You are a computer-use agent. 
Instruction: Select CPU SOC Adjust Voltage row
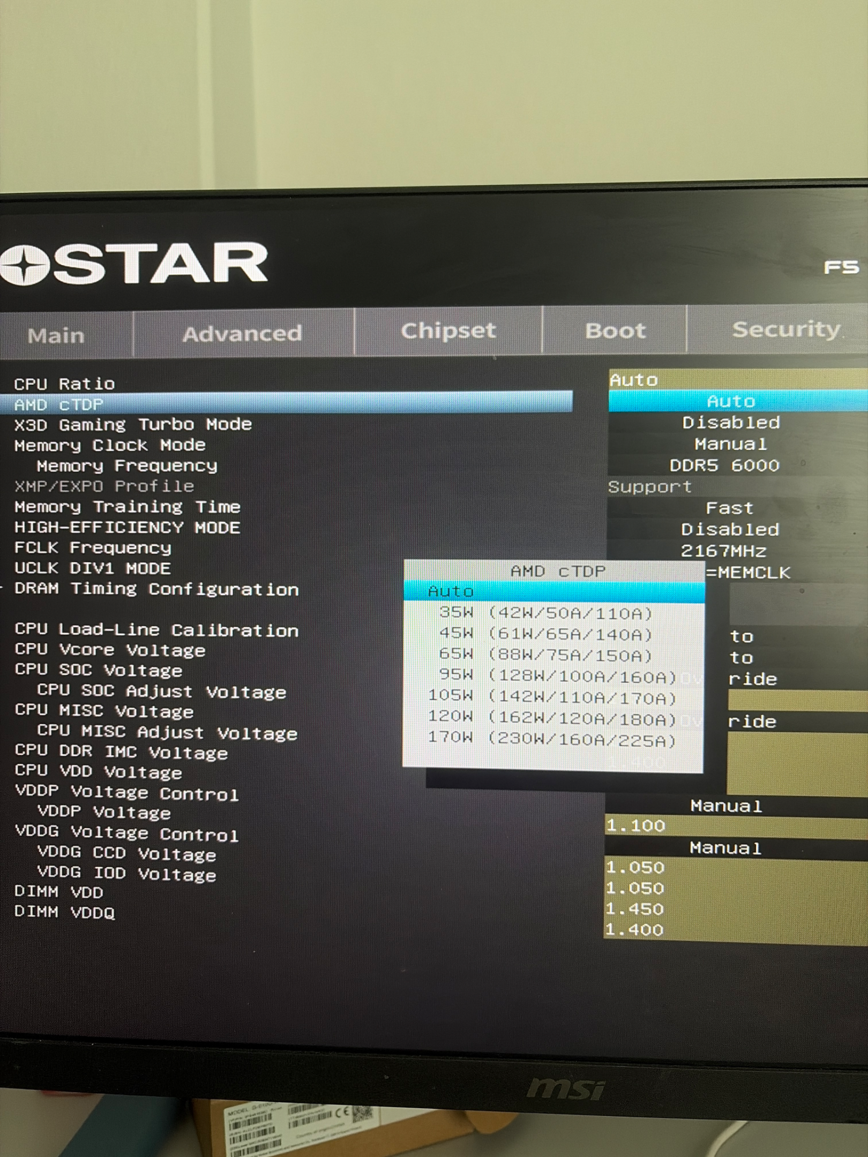pyautogui.click(x=161, y=692)
